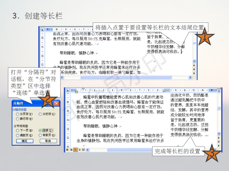
Task: Select the 分页符 radio button
Action: coord(18,114)
